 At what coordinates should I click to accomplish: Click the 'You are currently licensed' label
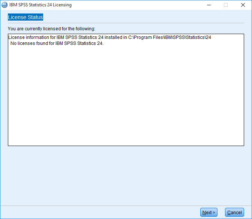tap(51, 29)
